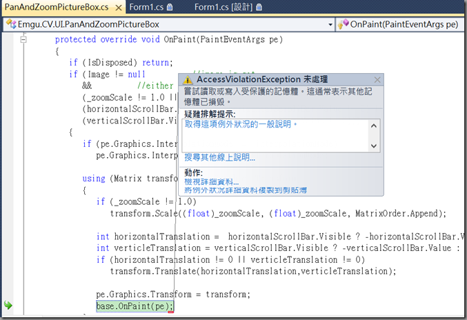Image resolution: width=467 pixels, height=320 pixels.
Task: Click AccessViolationException 未處理 dialog title
Action: pos(262,79)
